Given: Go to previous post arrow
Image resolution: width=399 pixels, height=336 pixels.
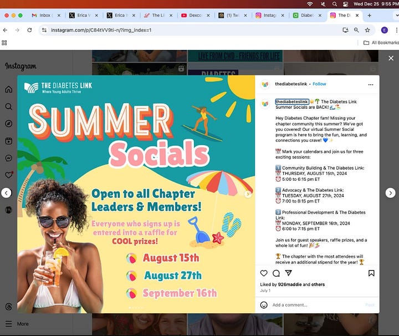Looking at the screenshot, I should pos(6,193).
